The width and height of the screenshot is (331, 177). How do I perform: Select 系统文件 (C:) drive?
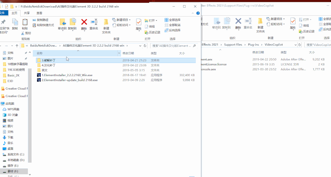pyautogui.click(x=13, y=154)
